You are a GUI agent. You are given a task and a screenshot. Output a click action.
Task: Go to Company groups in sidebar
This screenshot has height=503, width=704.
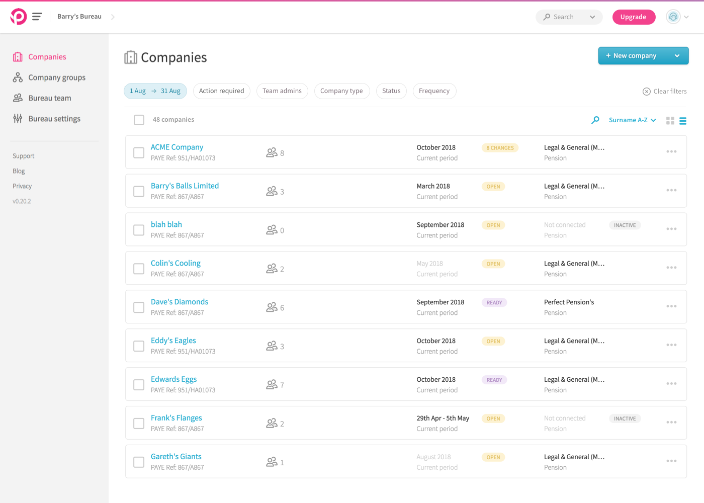tap(56, 77)
